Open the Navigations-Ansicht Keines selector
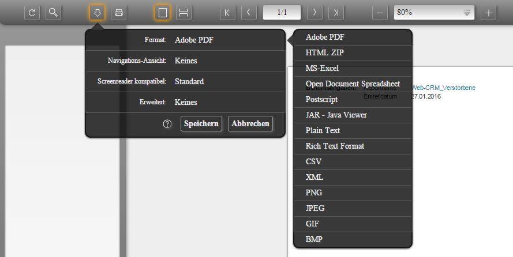Image resolution: width=513 pixels, height=257 pixels. click(185, 61)
